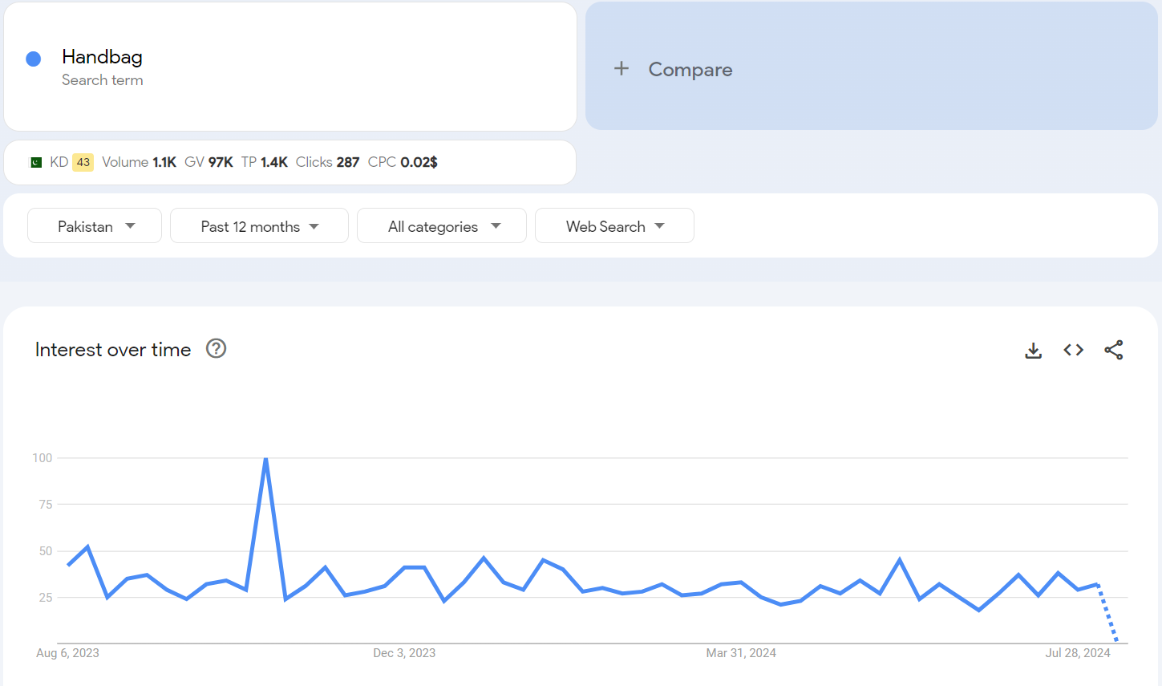Open the Pakistan region dropdown
The width and height of the screenshot is (1162, 686).
[x=95, y=226]
